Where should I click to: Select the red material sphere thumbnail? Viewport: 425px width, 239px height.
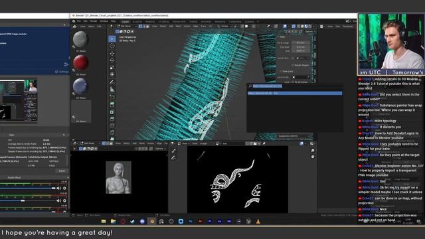coord(81,62)
